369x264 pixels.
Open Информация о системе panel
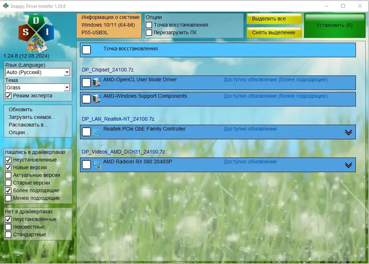coord(109,25)
